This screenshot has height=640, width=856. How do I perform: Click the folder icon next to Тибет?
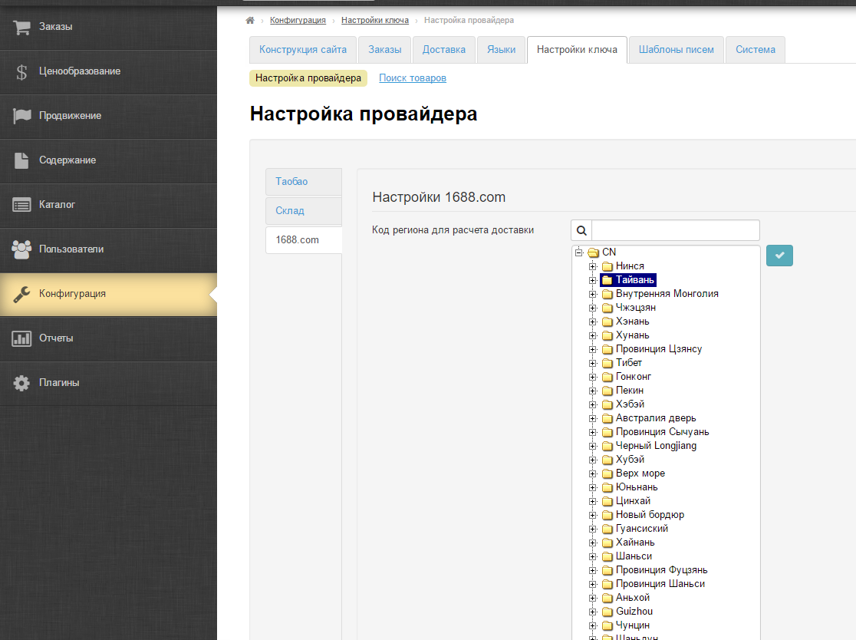(607, 363)
